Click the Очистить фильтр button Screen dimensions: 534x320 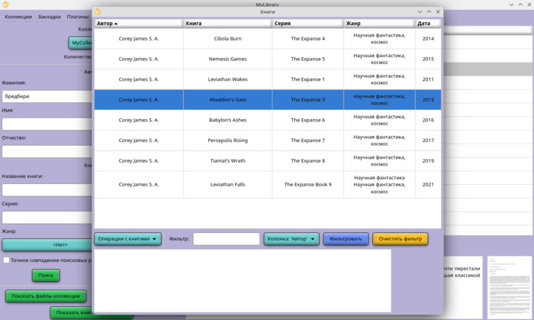(x=400, y=239)
